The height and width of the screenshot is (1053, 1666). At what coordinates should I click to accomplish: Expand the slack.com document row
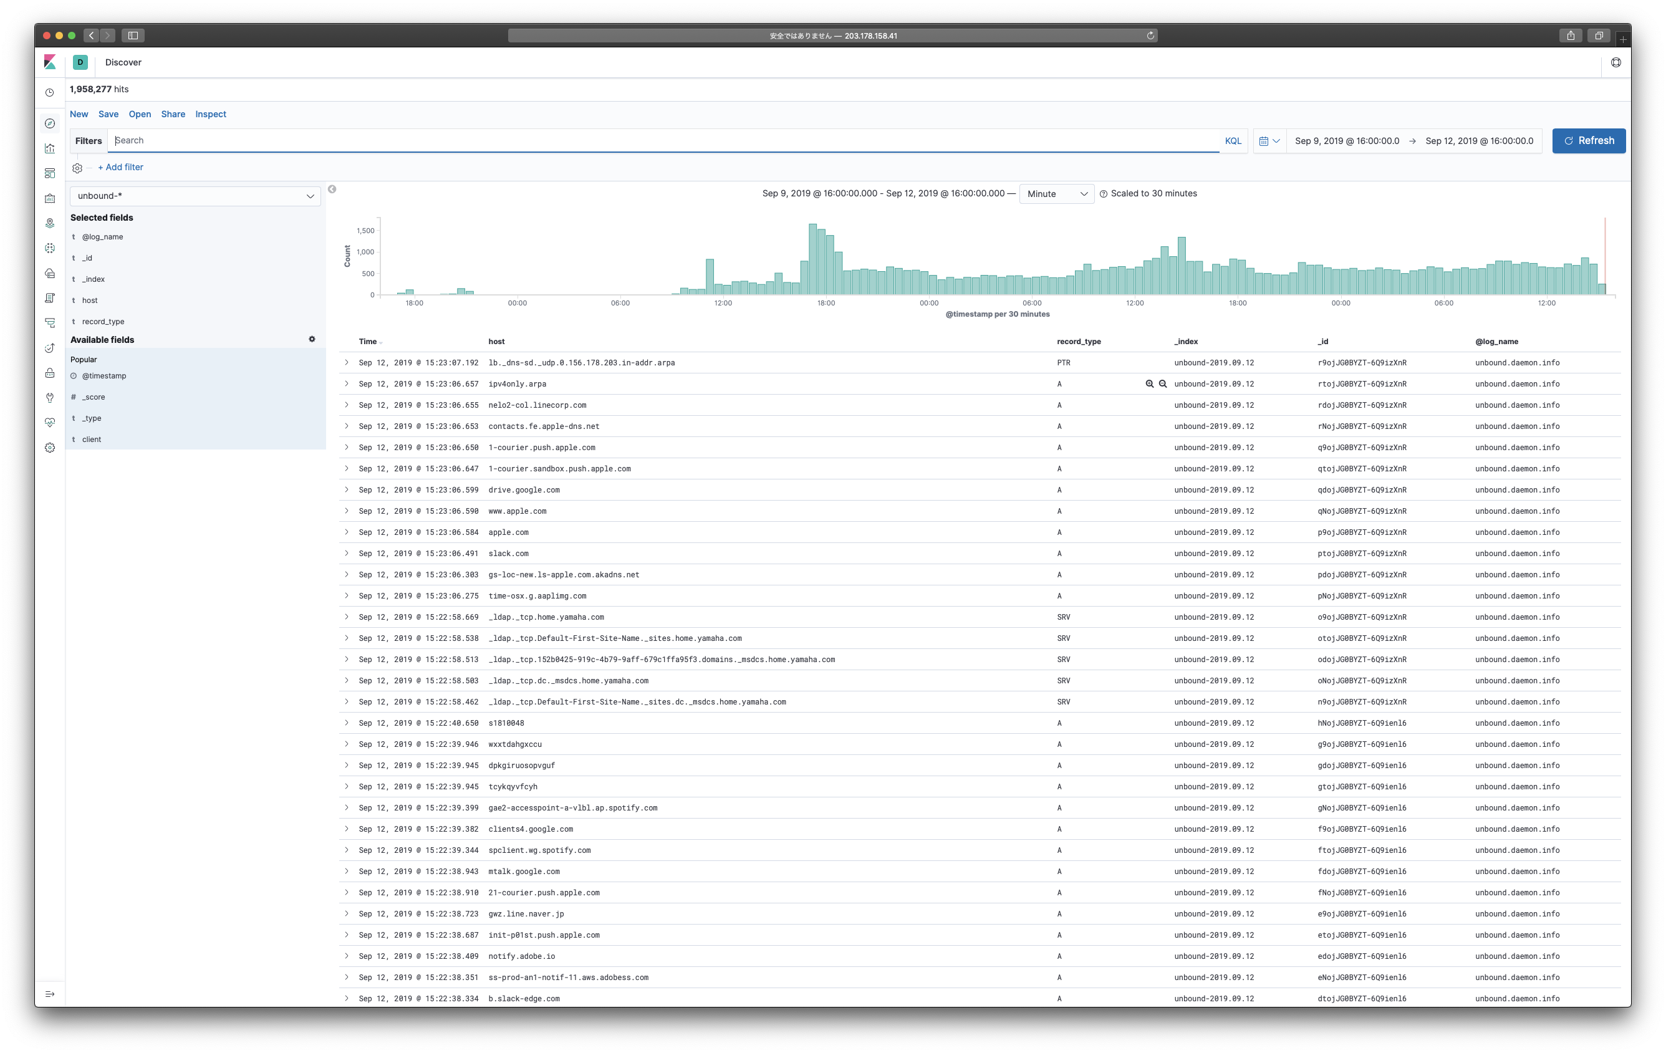pyautogui.click(x=347, y=554)
